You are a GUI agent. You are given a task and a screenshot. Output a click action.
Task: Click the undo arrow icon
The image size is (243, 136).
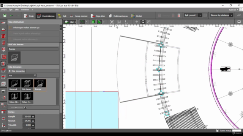pyautogui.click(x=11, y=16)
